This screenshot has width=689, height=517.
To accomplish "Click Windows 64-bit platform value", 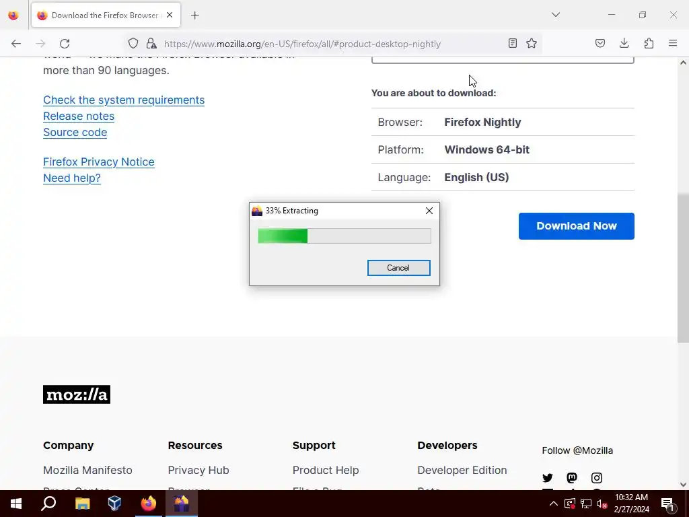I will [487, 150].
